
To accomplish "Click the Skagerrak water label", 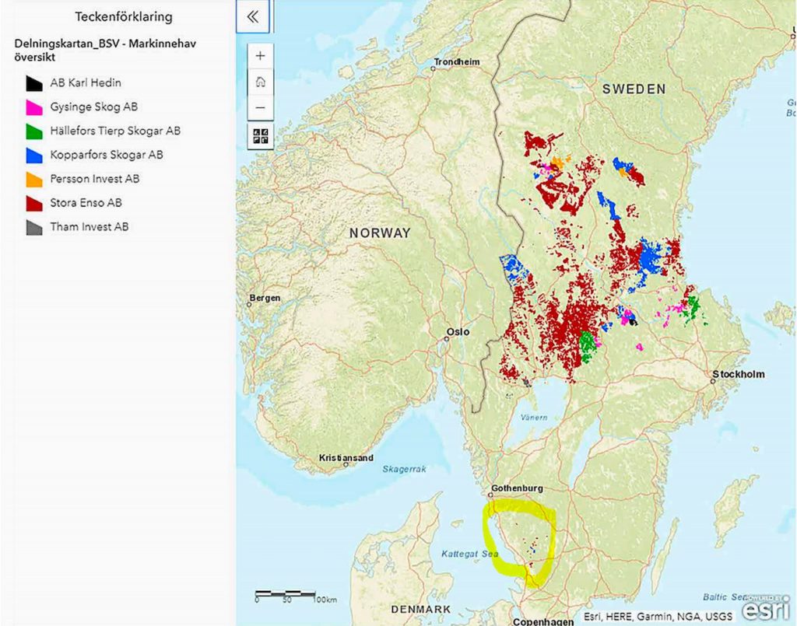I will click(404, 469).
